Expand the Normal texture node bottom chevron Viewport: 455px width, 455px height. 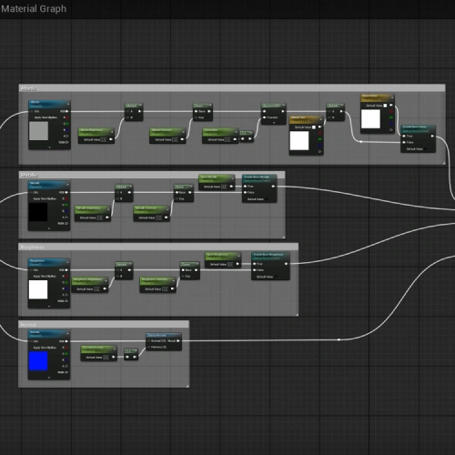click(x=49, y=378)
